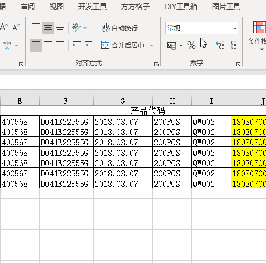Expand the 合并后居中 dropdown arrow
This screenshot has width=266, height=263.
point(152,45)
